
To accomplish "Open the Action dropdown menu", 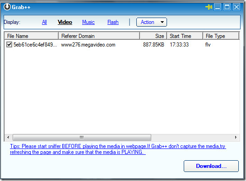I will [152, 22].
